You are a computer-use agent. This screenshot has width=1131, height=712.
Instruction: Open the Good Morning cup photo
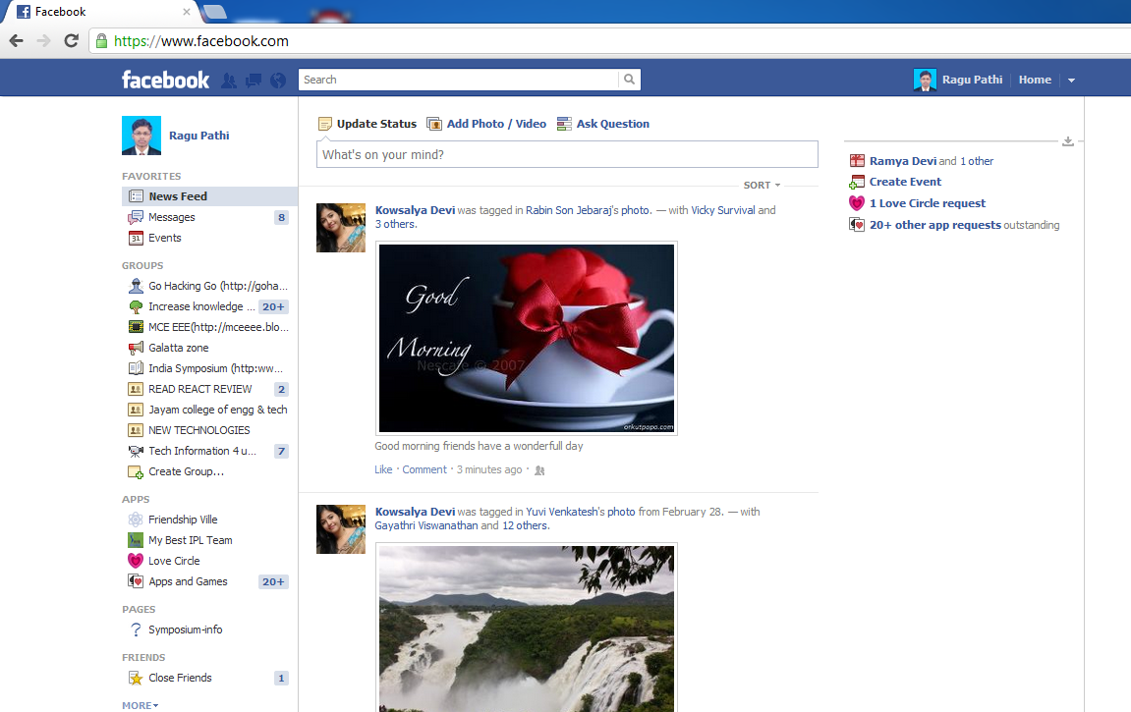527,338
